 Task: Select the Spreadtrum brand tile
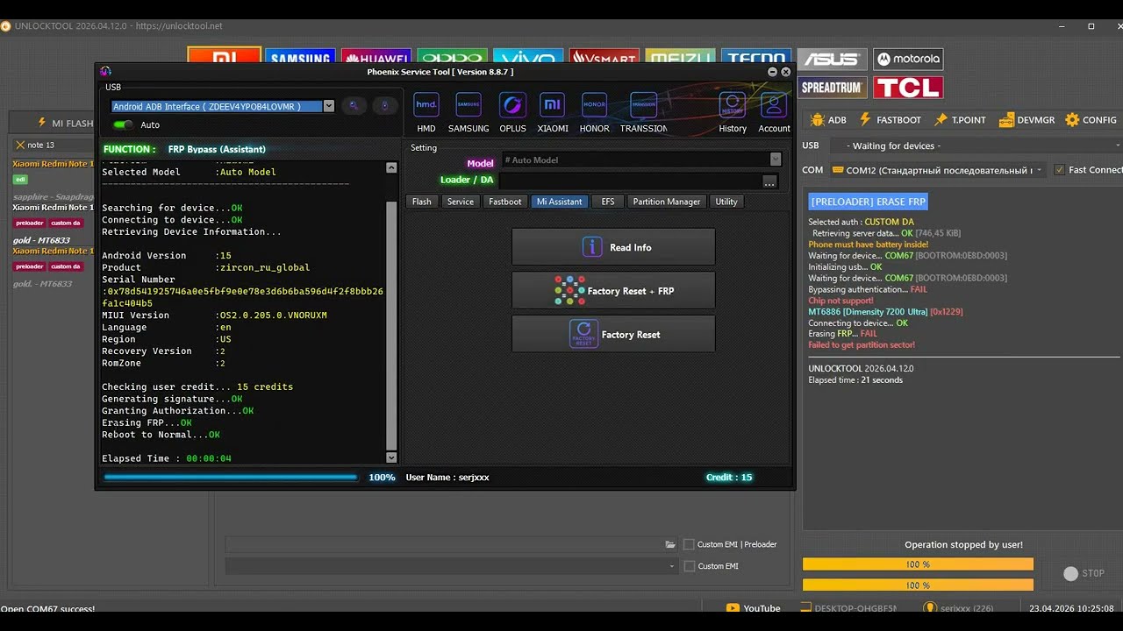pos(833,88)
